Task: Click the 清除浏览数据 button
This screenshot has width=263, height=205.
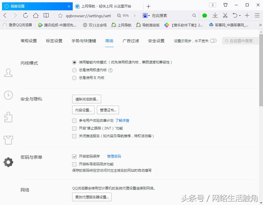Action: tap(86, 99)
